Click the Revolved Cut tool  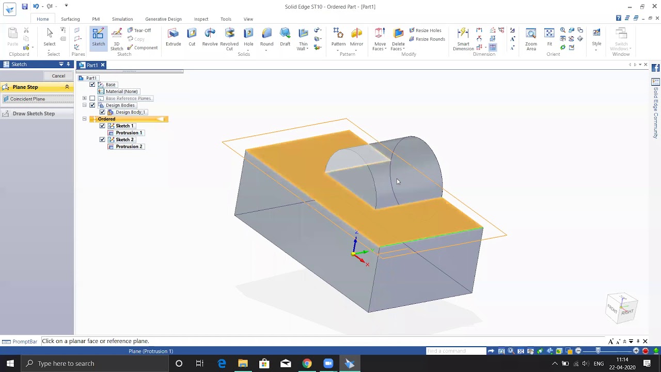pyautogui.click(x=229, y=39)
